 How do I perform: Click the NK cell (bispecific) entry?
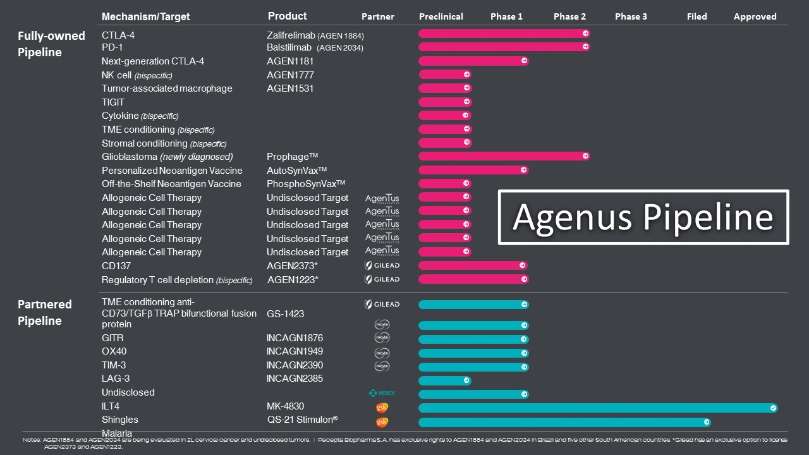point(137,75)
